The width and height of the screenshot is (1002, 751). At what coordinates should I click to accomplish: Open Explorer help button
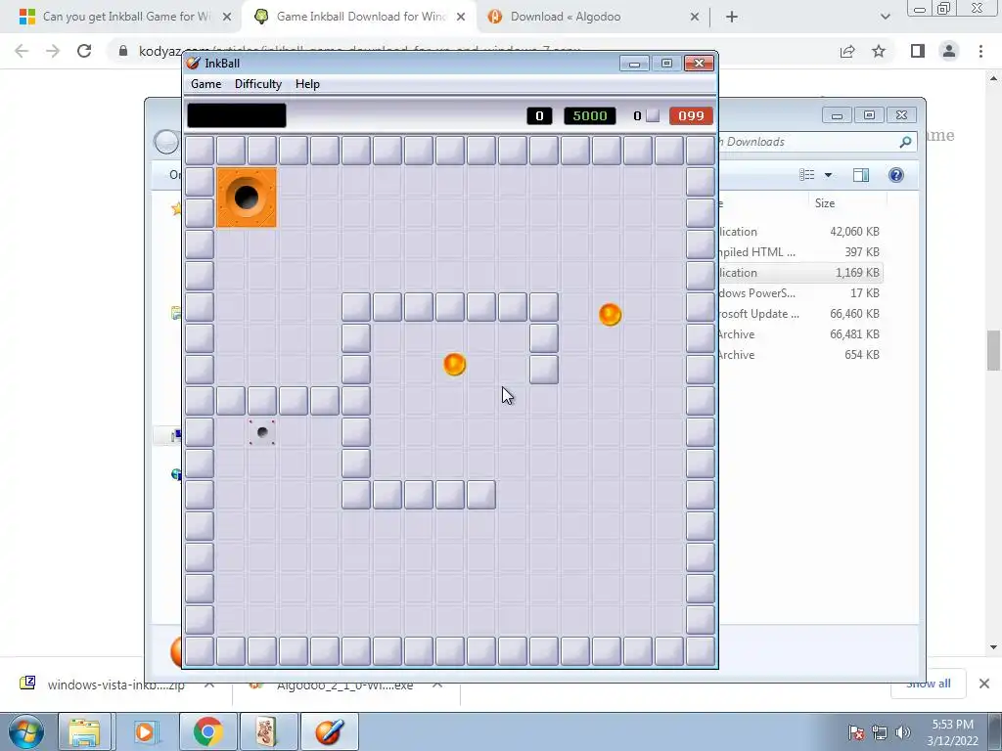(896, 175)
